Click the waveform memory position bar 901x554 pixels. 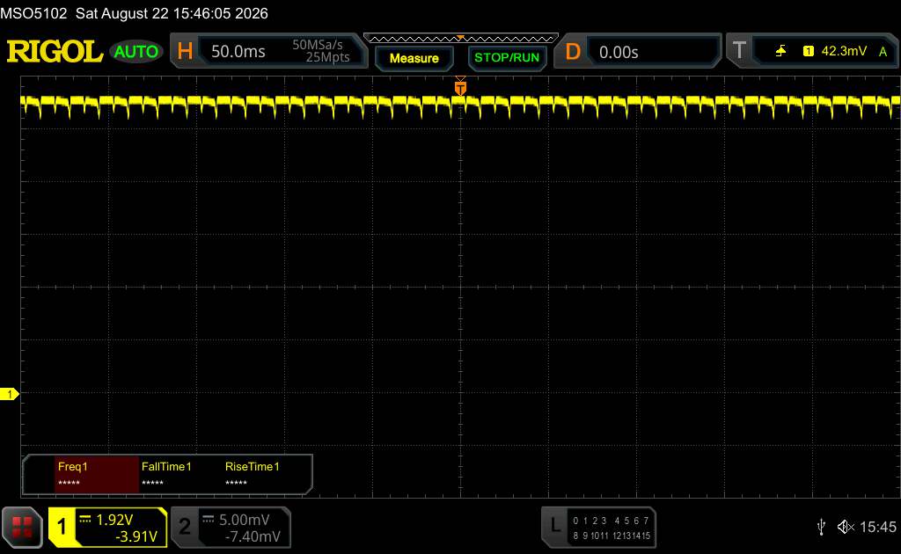coord(461,39)
